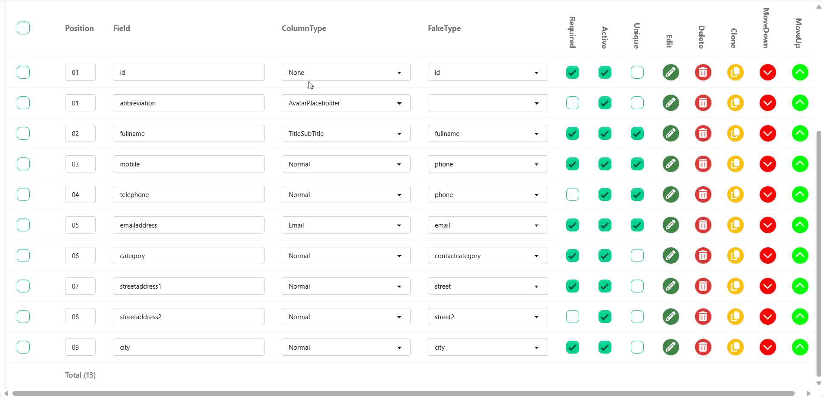Click the mobile field name input

point(188,164)
